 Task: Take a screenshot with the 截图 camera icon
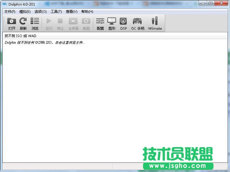point(86,24)
